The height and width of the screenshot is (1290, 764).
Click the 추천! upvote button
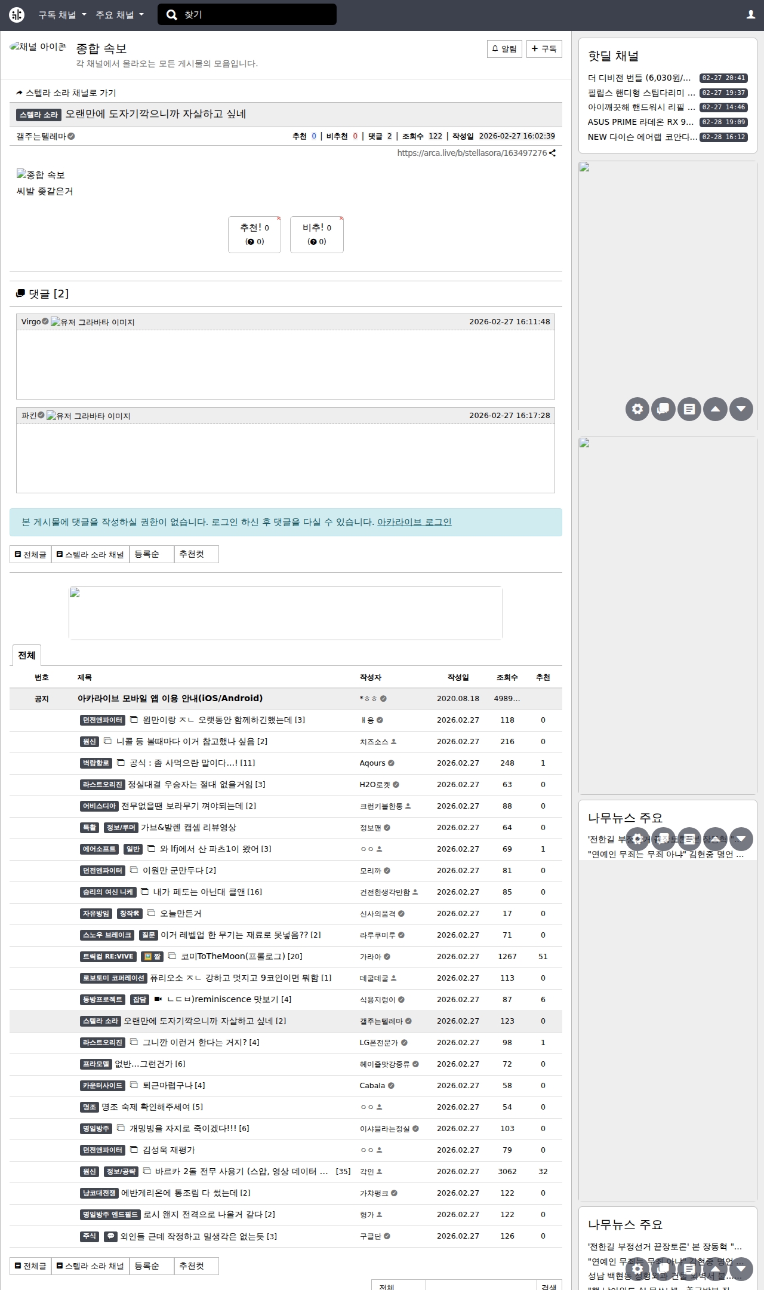(x=254, y=234)
